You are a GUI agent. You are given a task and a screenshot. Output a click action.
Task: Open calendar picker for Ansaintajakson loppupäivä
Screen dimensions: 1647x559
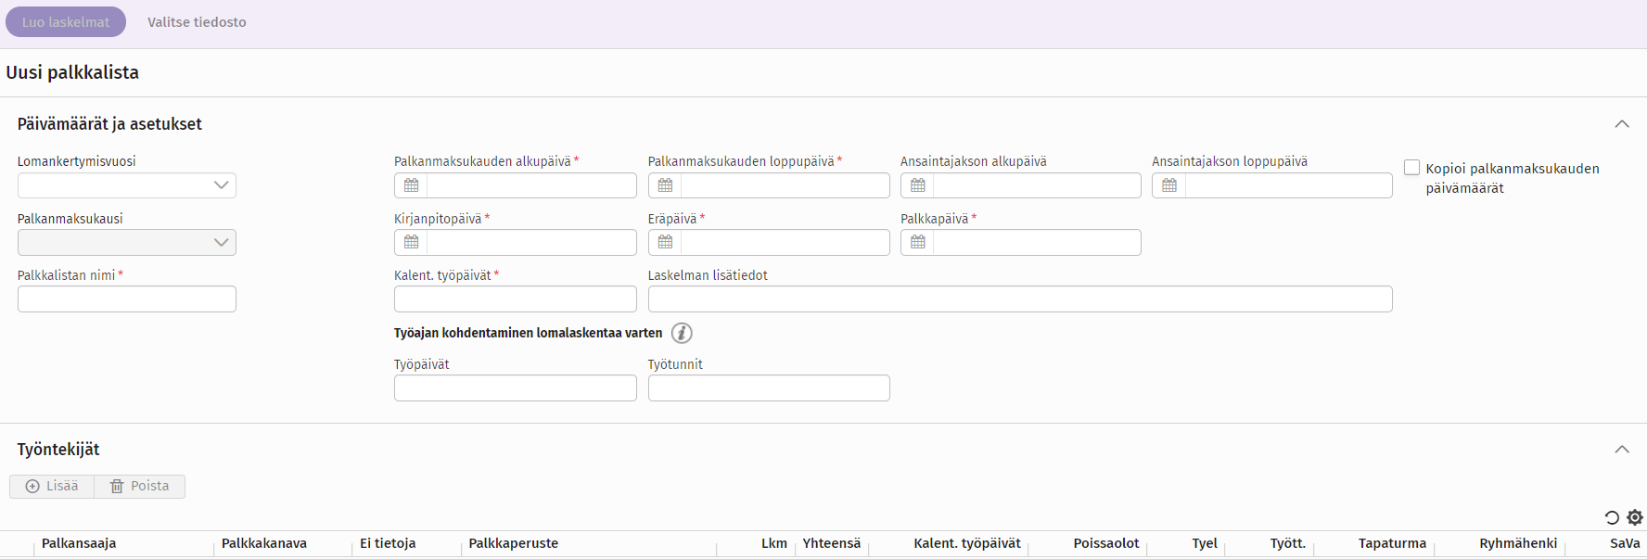coord(1169,185)
